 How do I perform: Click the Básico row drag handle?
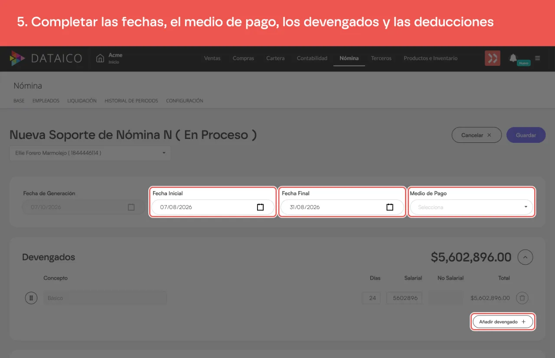(x=31, y=298)
